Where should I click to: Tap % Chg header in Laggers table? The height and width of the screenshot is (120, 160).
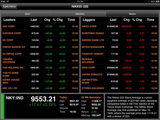[x=137, y=20]
